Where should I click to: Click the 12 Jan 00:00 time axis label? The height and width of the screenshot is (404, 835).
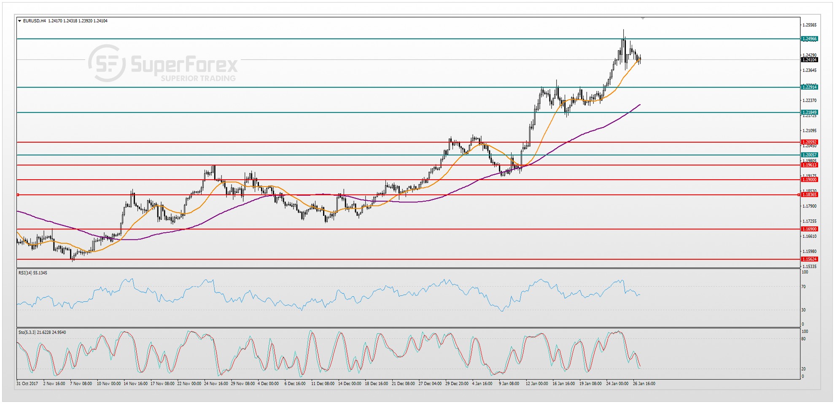point(536,384)
